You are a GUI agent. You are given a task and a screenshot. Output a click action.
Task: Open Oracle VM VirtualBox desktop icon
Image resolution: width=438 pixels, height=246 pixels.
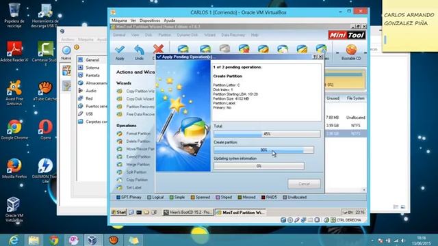click(14, 210)
